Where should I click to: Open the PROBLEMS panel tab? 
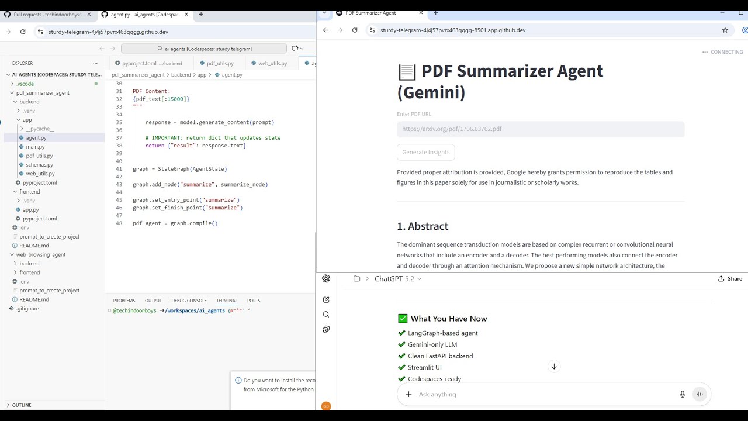pyautogui.click(x=124, y=301)
